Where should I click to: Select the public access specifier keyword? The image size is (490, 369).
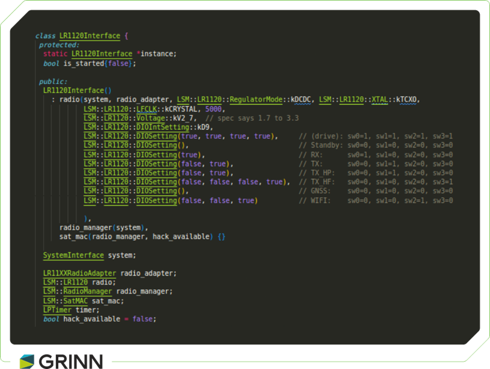pyautogui.click(x=53, y=81)
